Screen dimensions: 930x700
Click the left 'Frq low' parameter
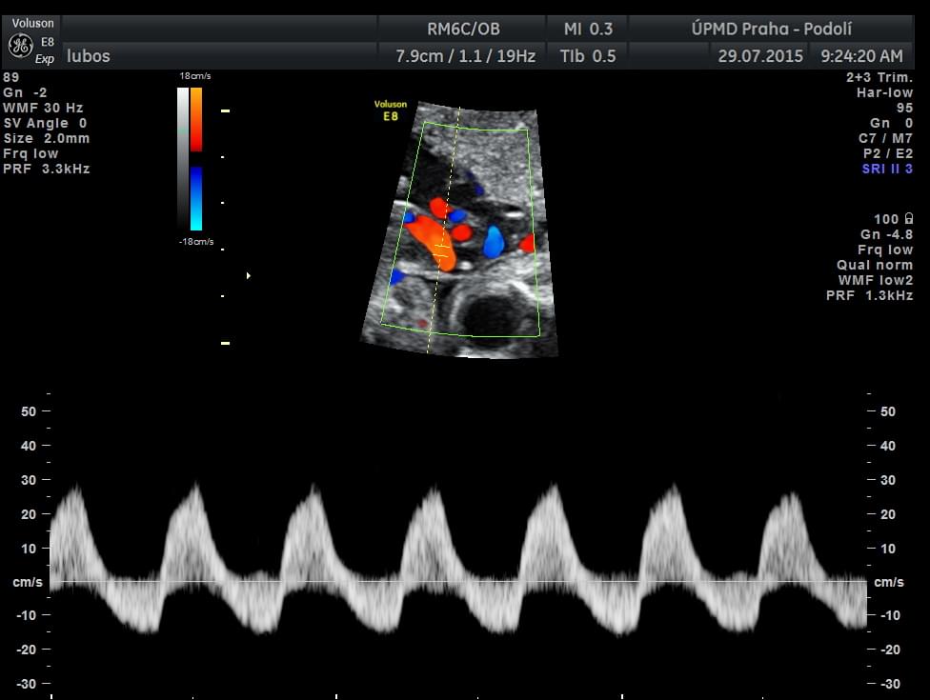tap(30, 153)
